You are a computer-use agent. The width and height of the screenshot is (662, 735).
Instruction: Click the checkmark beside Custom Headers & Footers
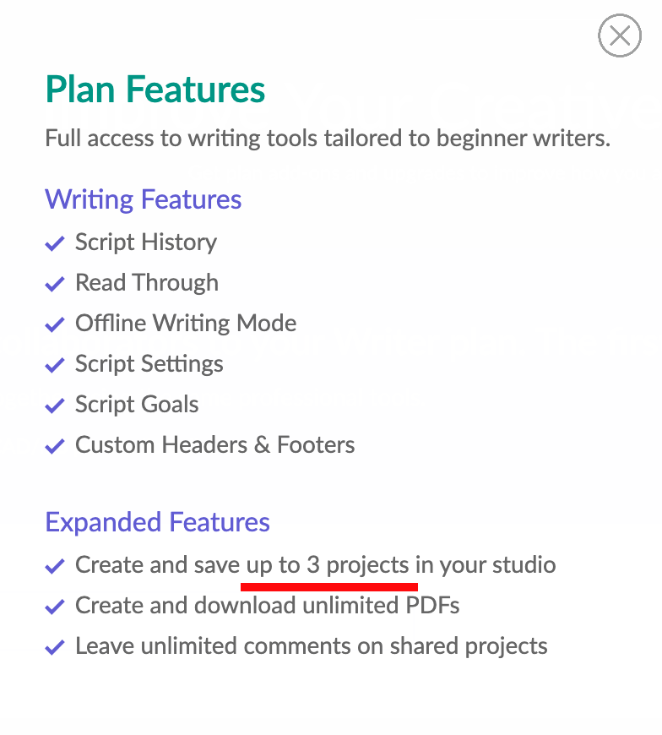point(54,446)
